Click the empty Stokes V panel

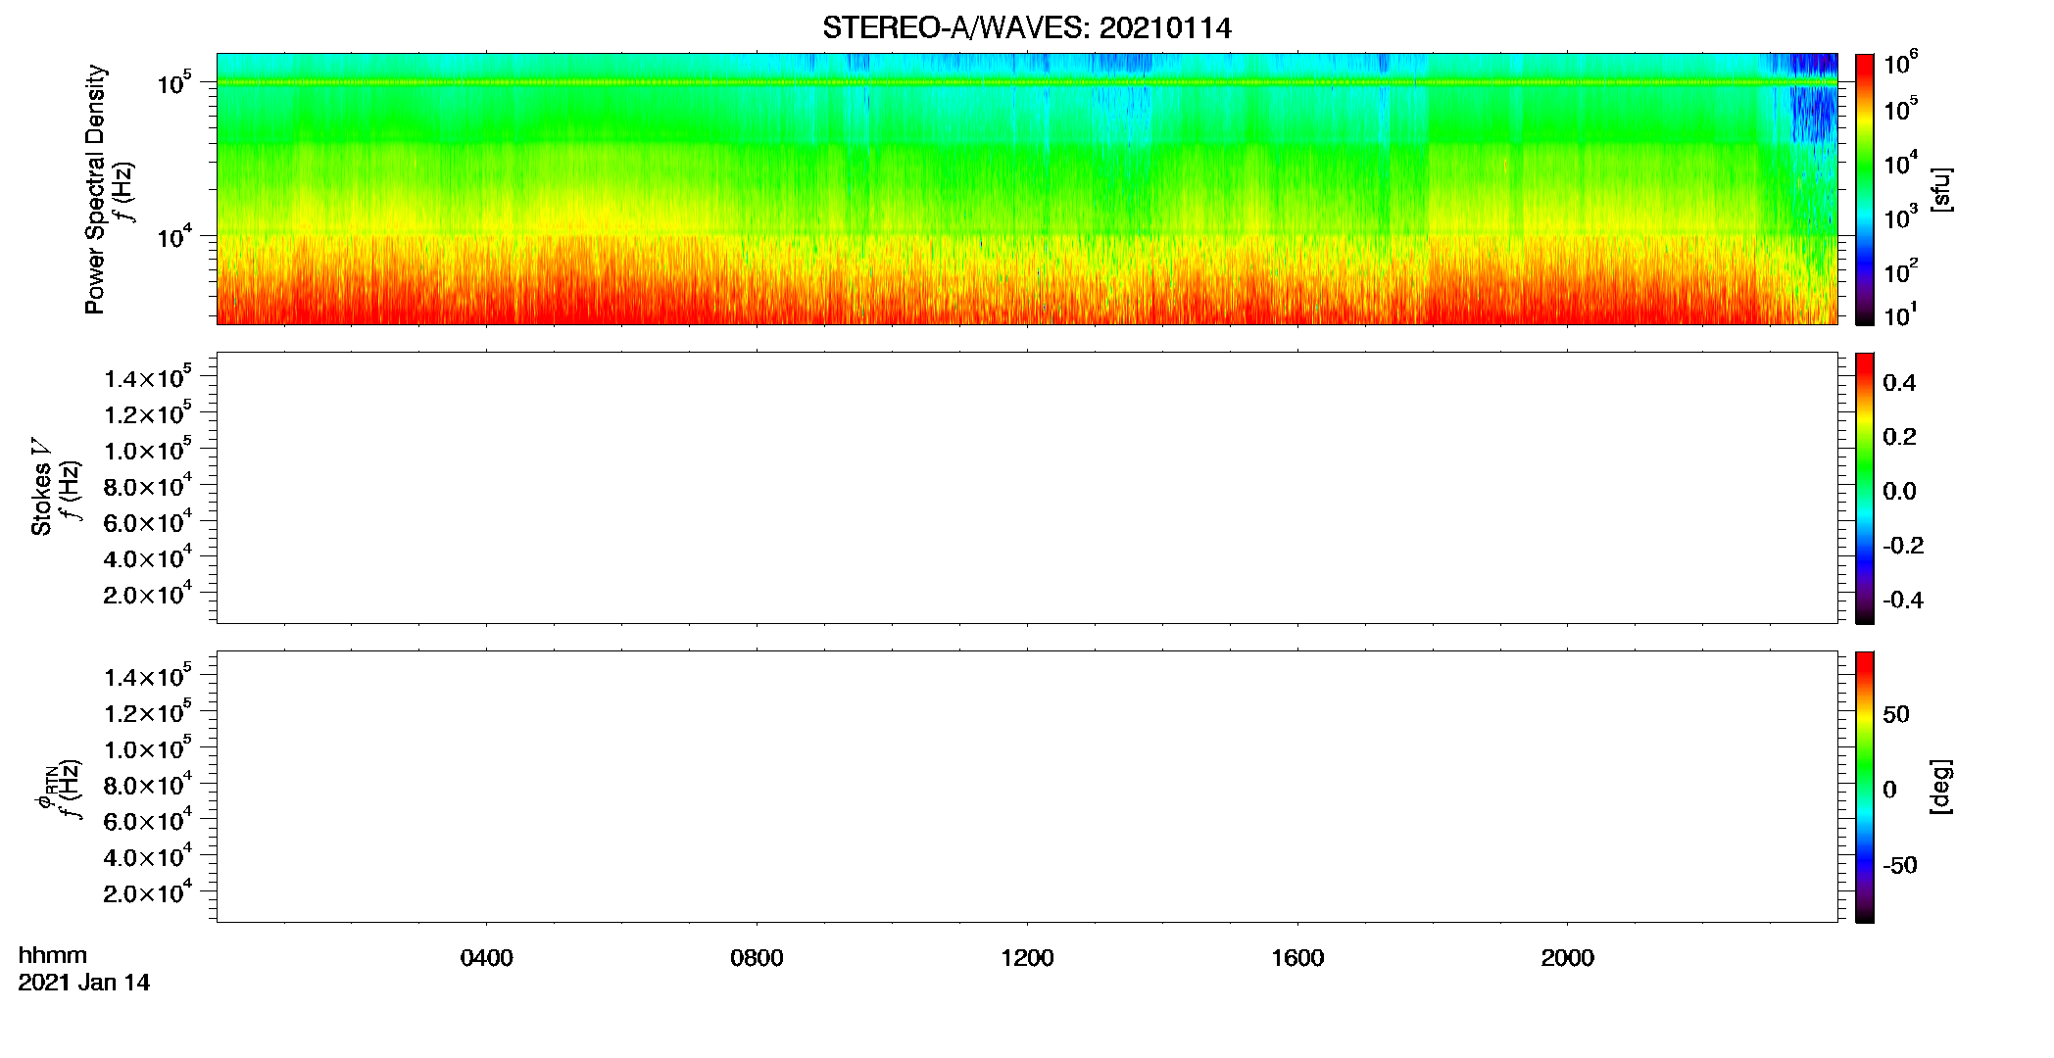pyautogui.click(x=1027, y=488)
